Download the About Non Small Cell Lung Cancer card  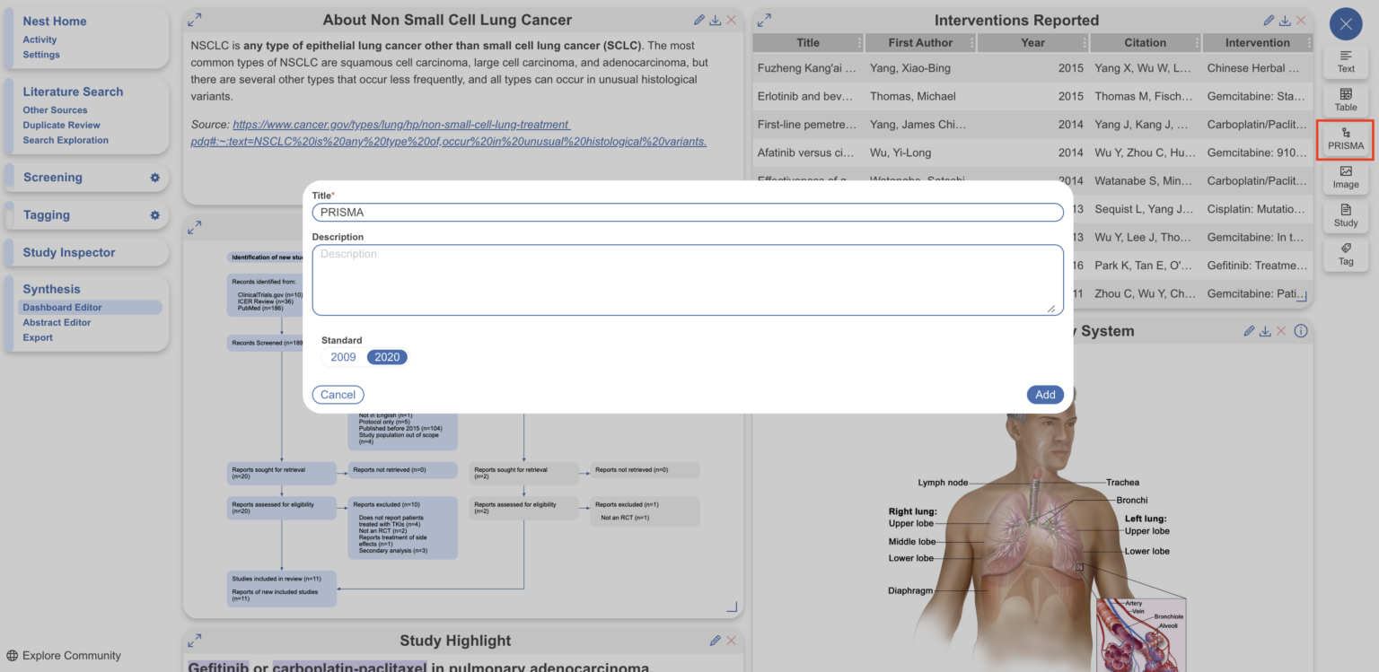pos(716,20)
